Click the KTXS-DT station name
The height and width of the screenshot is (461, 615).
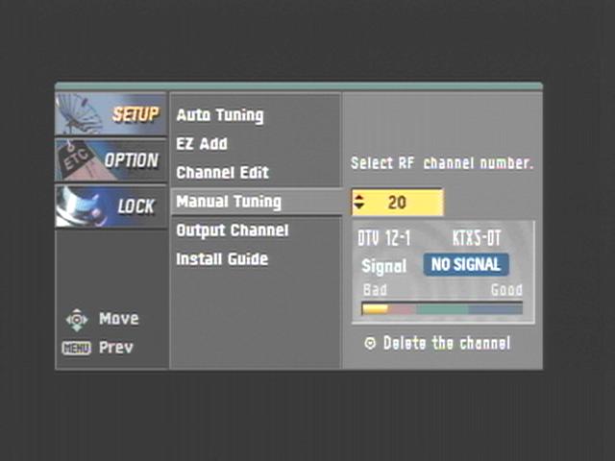coord(477,238)
